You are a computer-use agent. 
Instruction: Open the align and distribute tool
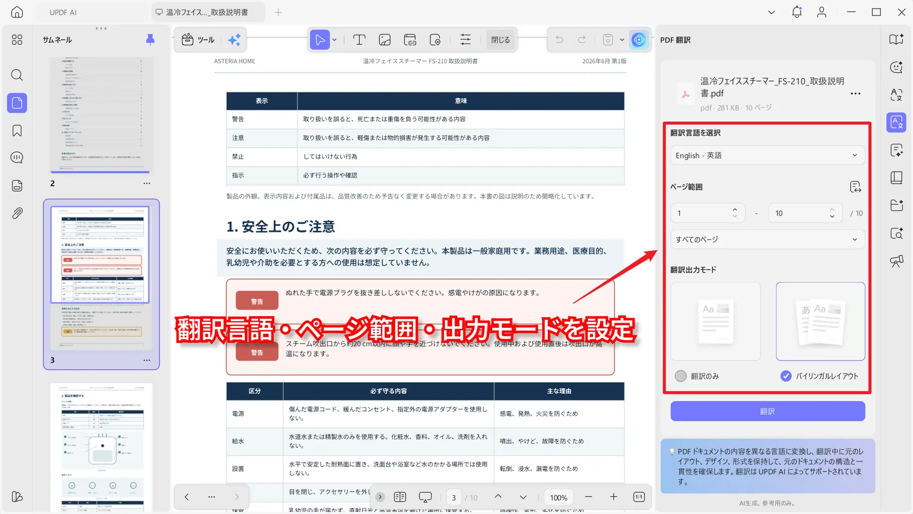click(x=466, y=40)
